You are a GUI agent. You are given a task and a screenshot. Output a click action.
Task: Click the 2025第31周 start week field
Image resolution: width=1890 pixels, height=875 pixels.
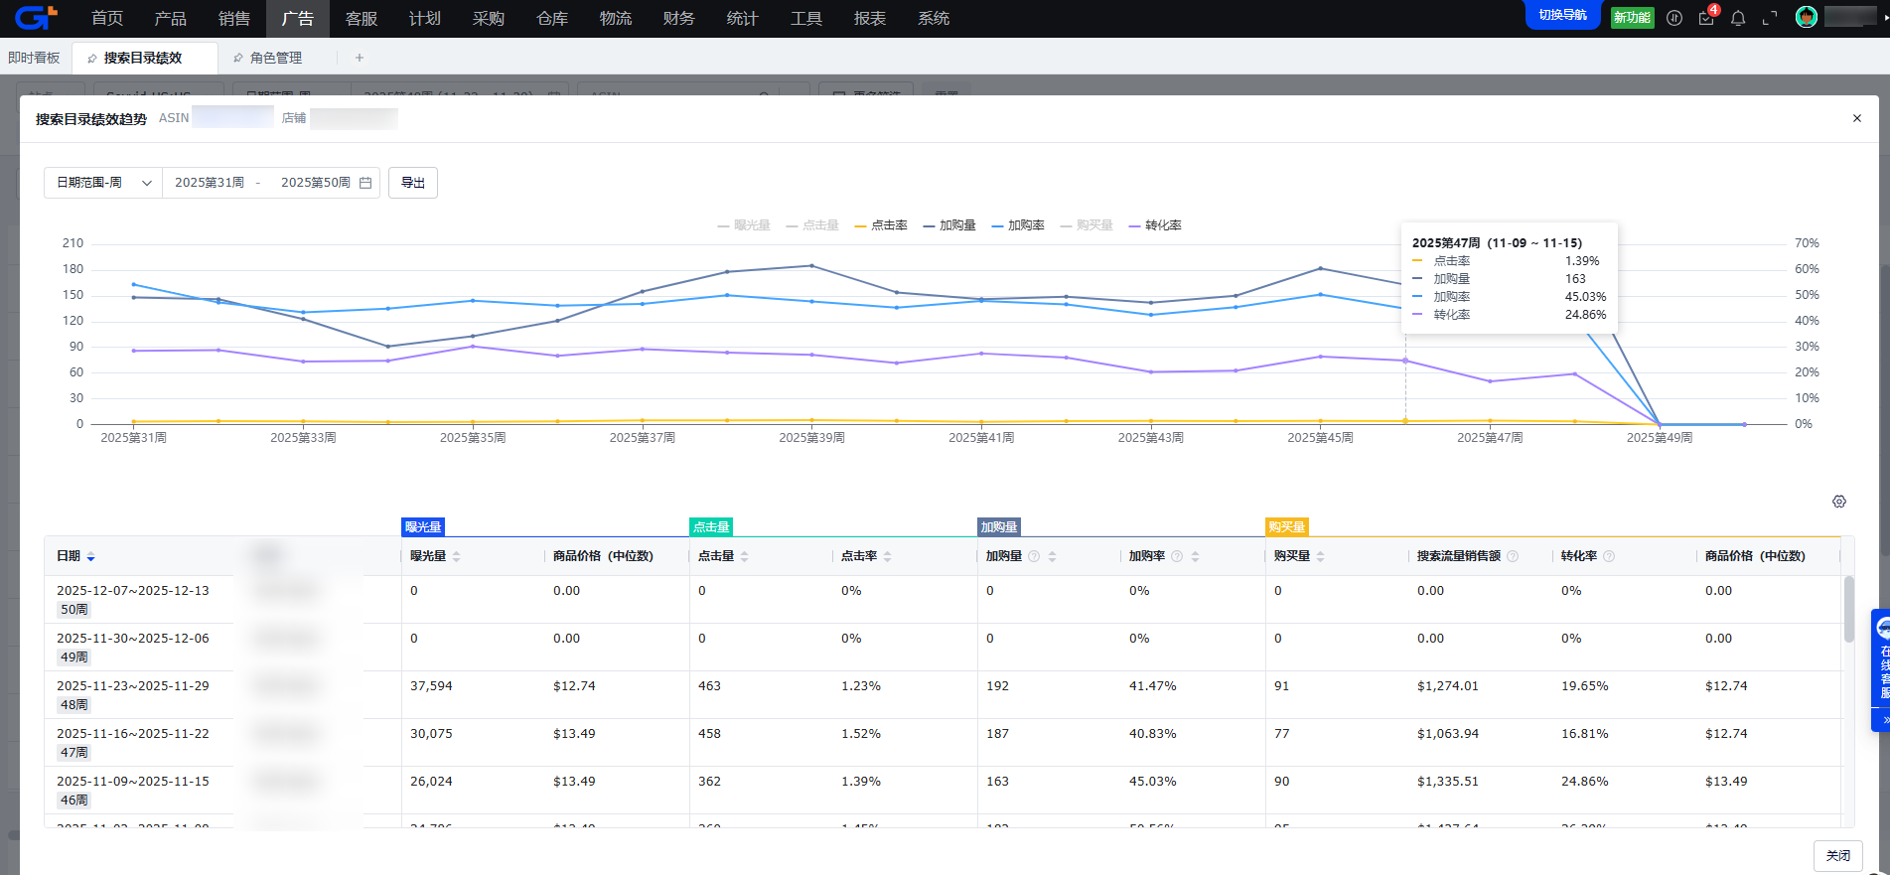coord(210,183)
